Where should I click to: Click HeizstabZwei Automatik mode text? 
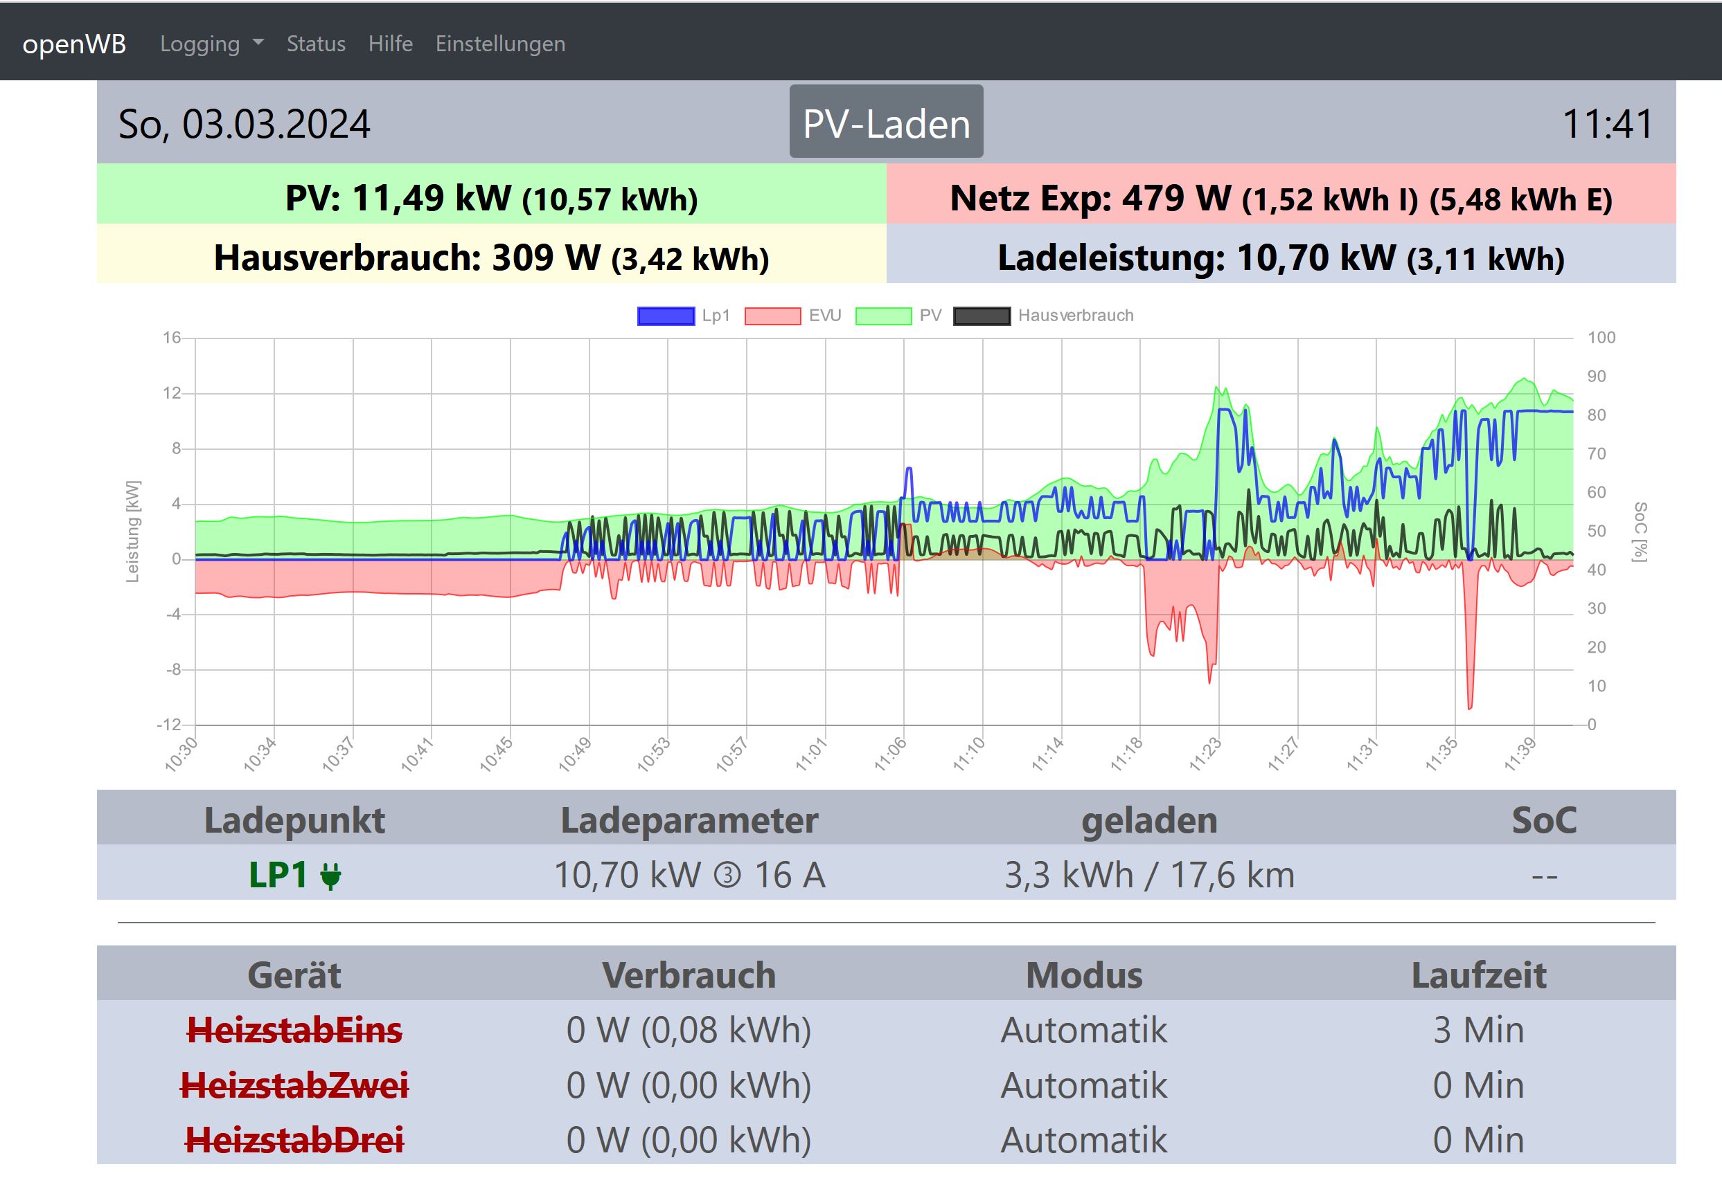click(1083, 1085)
